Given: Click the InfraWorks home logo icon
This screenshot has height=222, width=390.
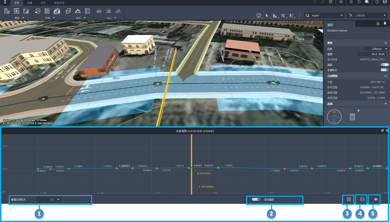Looking at the screenshot, I should click(5, 2).
